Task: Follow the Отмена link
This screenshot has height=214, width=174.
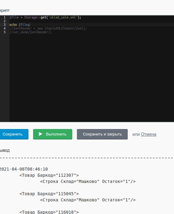Action: point(149,134)
